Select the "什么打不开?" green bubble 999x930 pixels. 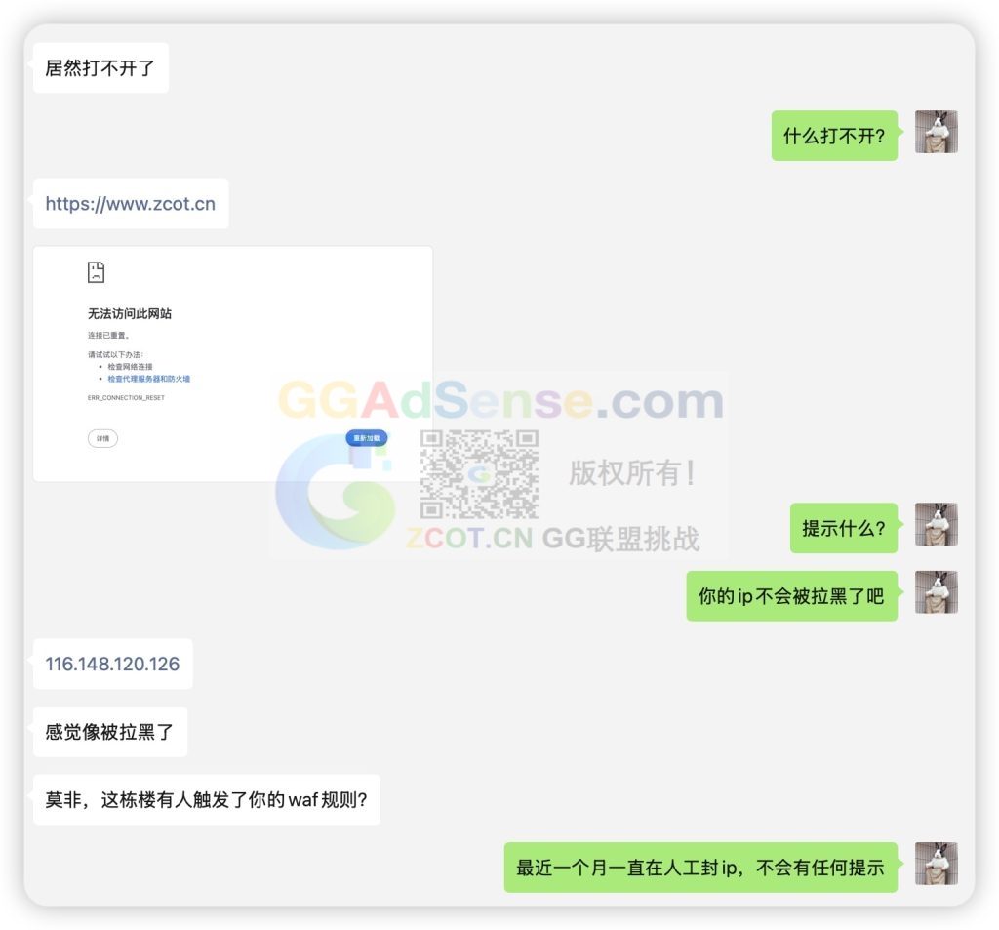coord(834,136)
